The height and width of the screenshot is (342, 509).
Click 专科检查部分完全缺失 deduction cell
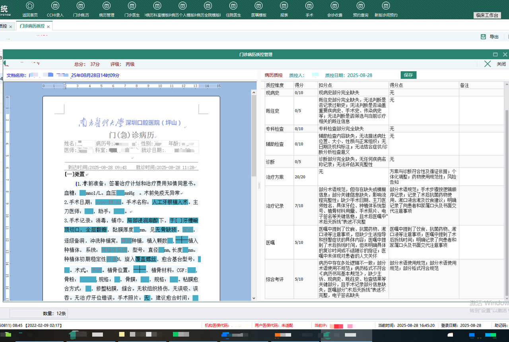[x=353, y=129]
